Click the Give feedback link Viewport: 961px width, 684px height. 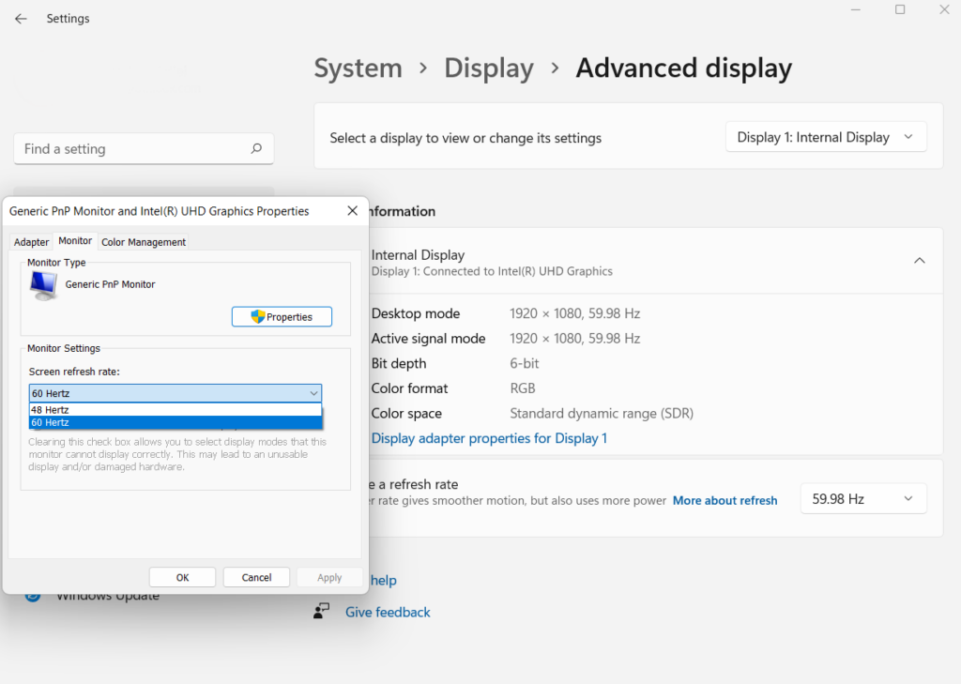(x=387, y=611)
